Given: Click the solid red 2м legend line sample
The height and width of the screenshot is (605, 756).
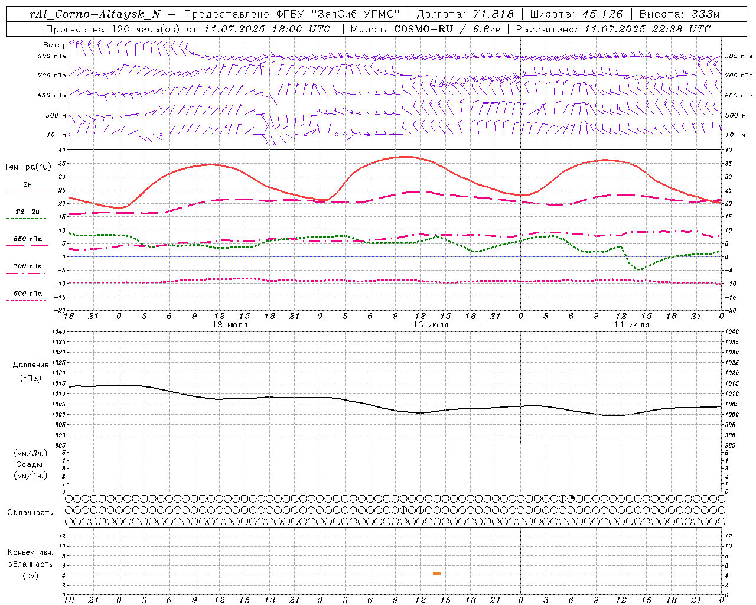Looking at the screenshot, I should click(x=27, y=191).
